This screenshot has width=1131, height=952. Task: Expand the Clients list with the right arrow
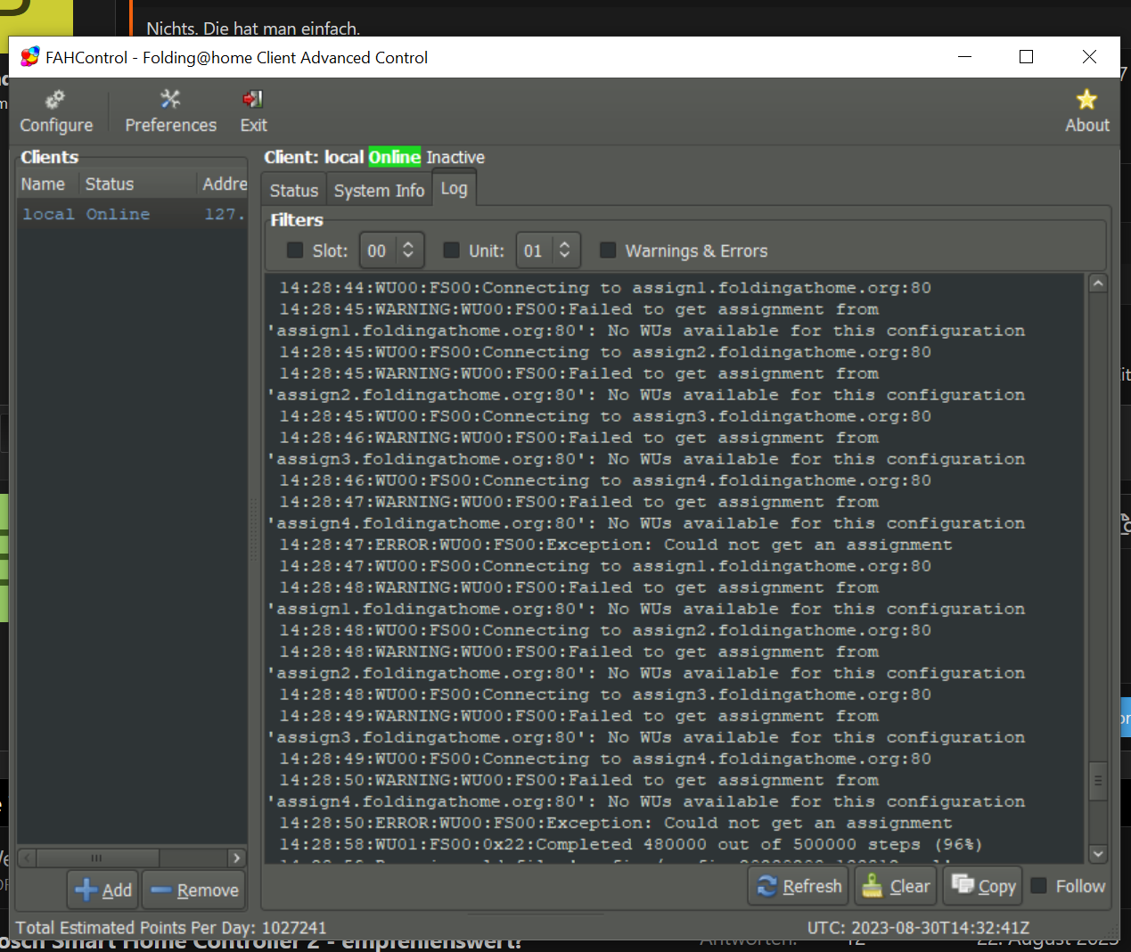click(236, 858)
